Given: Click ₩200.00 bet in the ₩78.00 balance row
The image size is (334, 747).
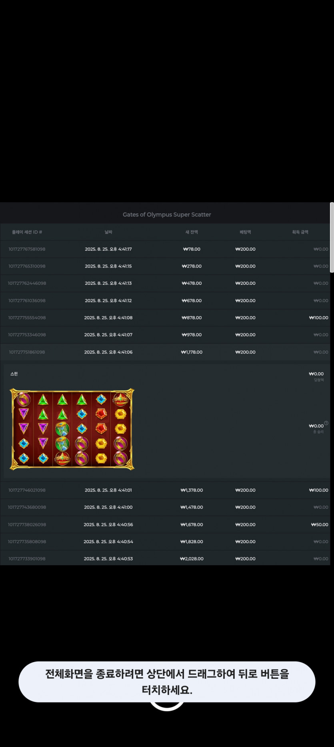Looking at the screenshot, I should 245,249.
